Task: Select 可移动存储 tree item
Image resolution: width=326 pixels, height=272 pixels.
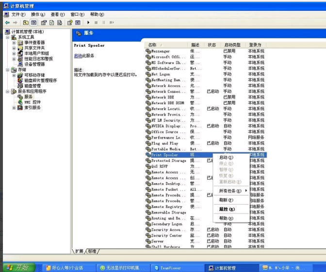Action: click(34, 75)
